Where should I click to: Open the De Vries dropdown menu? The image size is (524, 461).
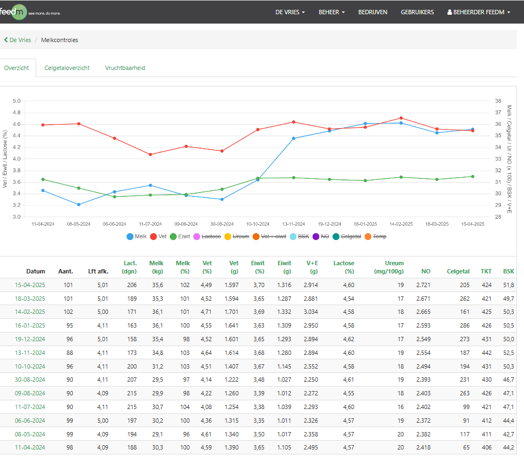pos(290,12)
